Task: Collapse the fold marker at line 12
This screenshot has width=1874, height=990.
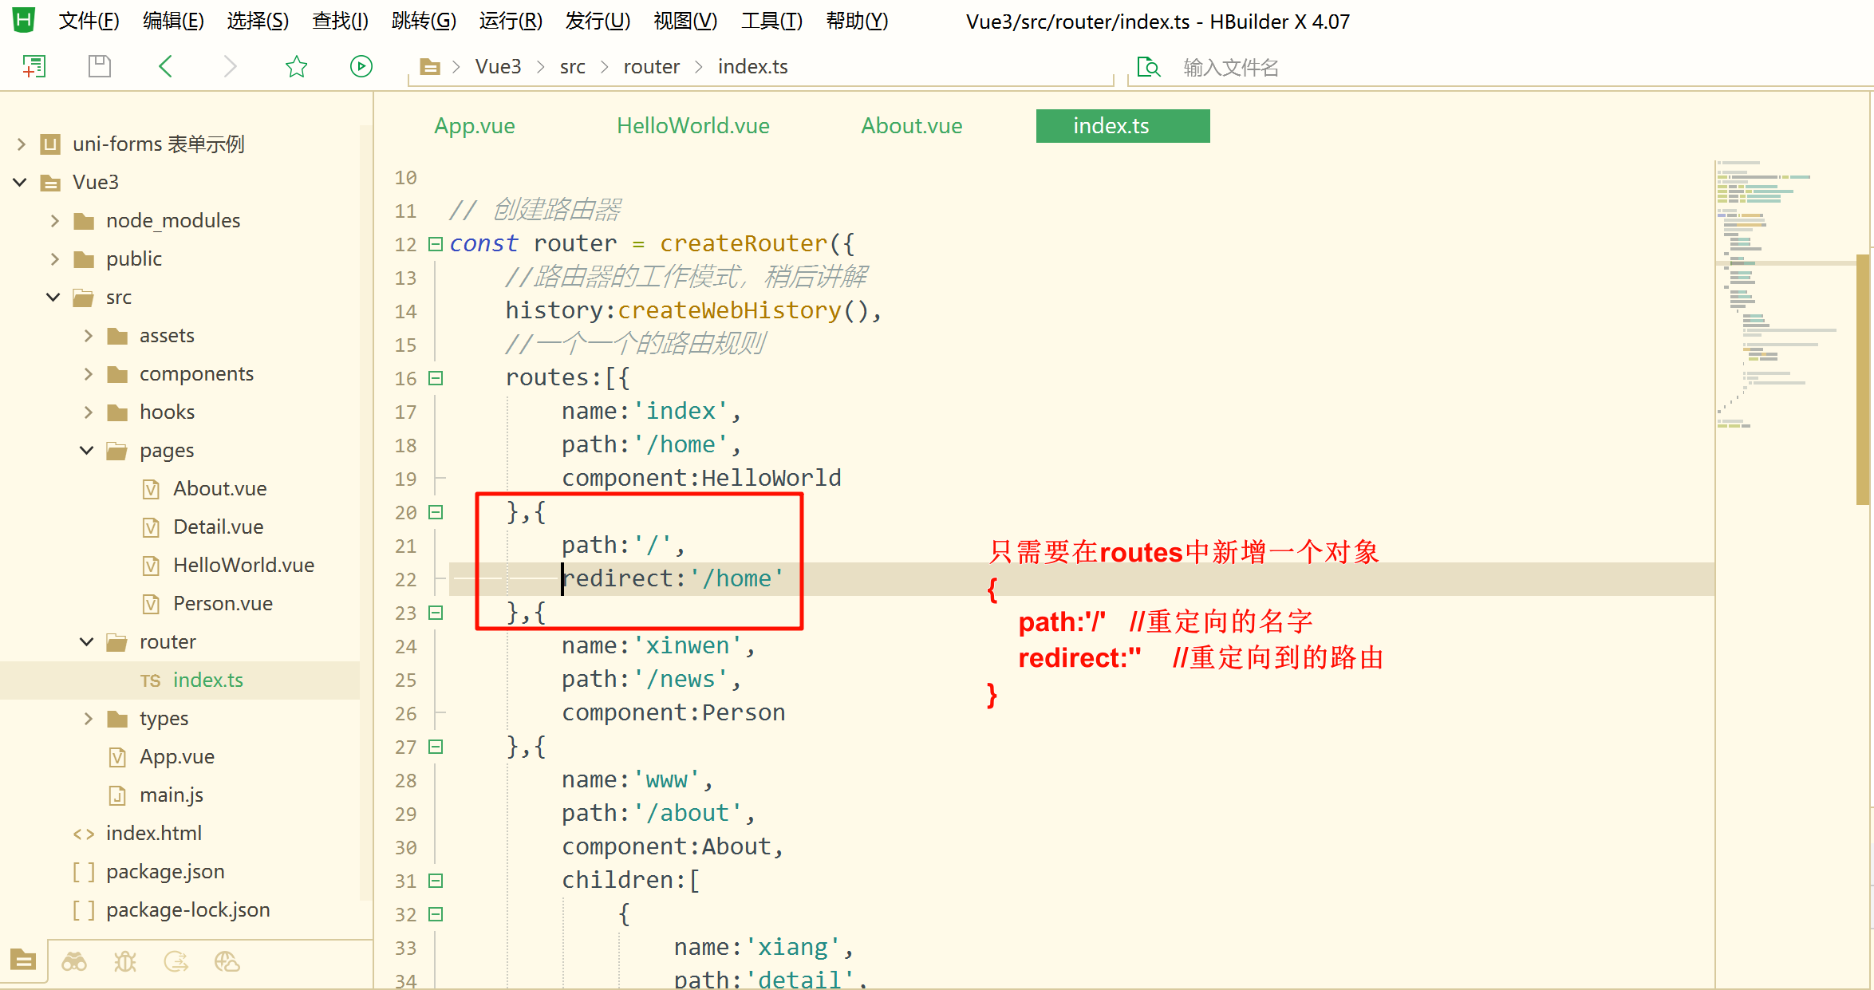Action: coord(436,244)
